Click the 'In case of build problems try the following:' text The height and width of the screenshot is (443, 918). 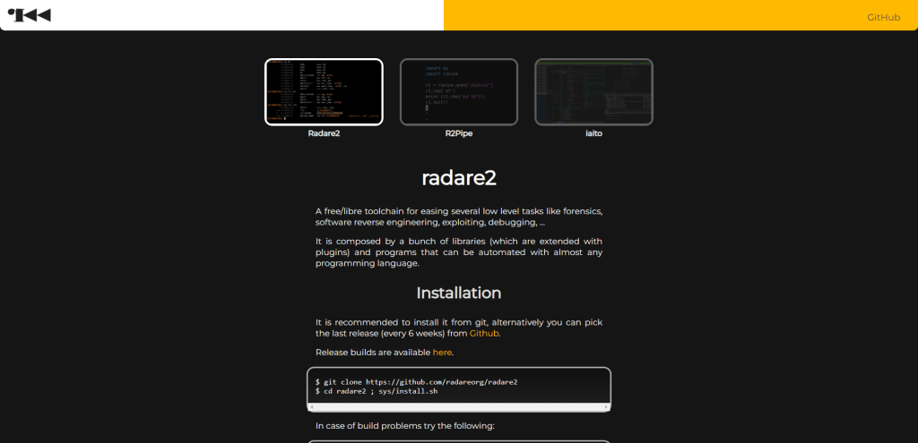[x=405, y=426]
